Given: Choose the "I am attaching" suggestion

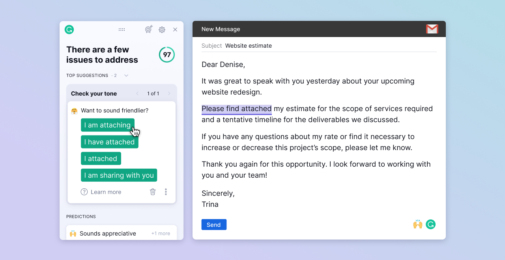Looking at the screenshot, I should pos(107,125).
